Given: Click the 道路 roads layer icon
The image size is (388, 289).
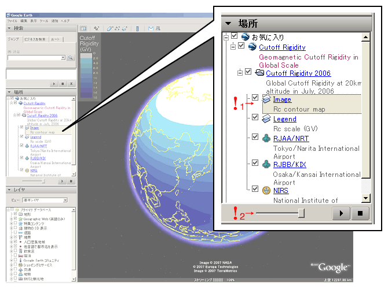Looking at the screenshot, I should 20,233.
